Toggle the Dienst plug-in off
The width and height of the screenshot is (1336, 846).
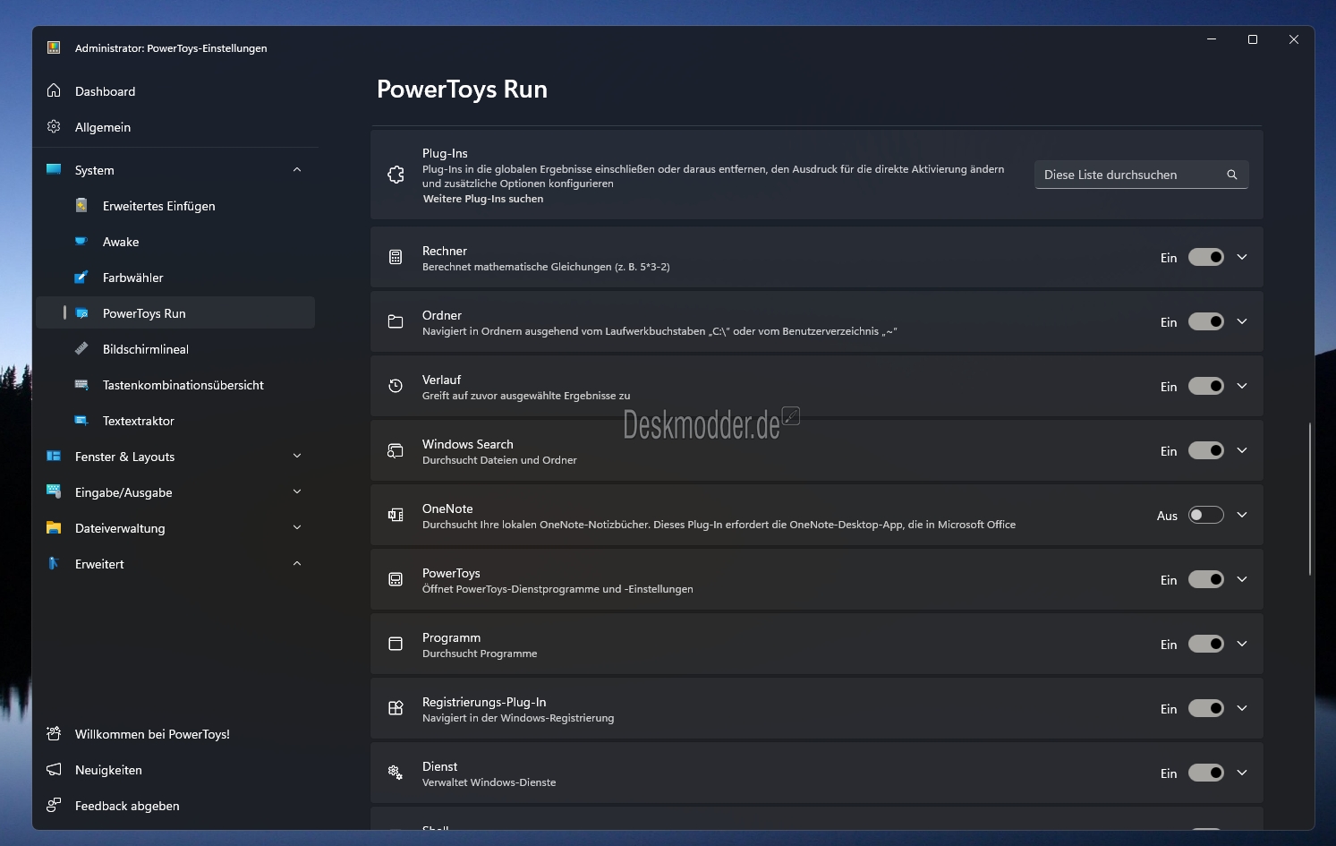click(x=1205, y=773)
